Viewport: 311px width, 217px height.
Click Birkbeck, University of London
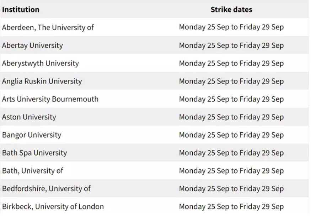point(53,206)
